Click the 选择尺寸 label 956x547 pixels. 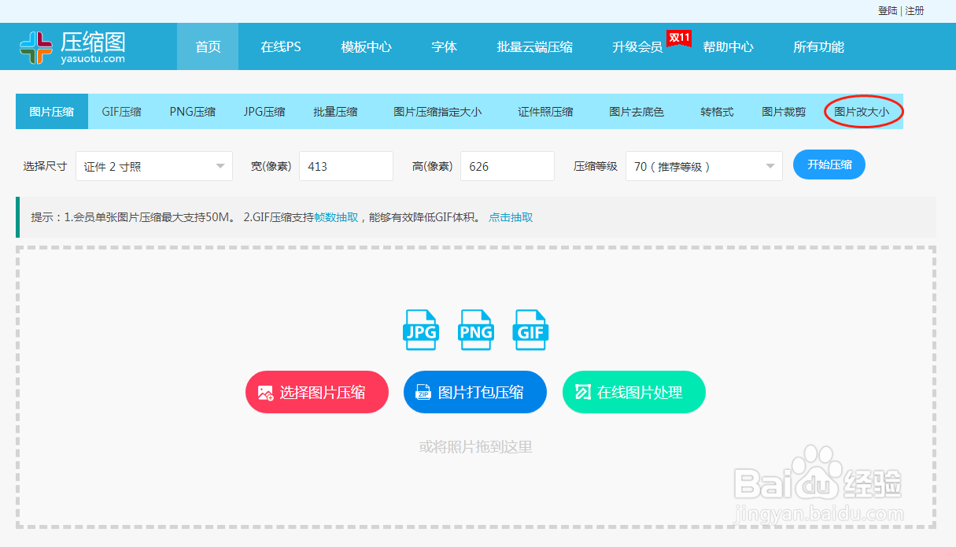coord(45,166)
